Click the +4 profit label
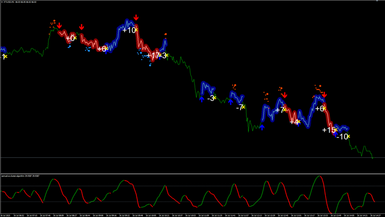This screenshot has width=385, height=217. pyautogui.click(x=294, y=122)
